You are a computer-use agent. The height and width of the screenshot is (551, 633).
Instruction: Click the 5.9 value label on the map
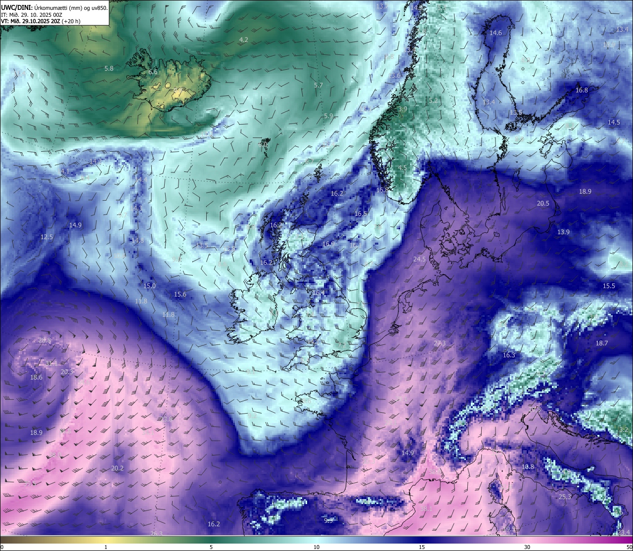[x=328, y=116]
